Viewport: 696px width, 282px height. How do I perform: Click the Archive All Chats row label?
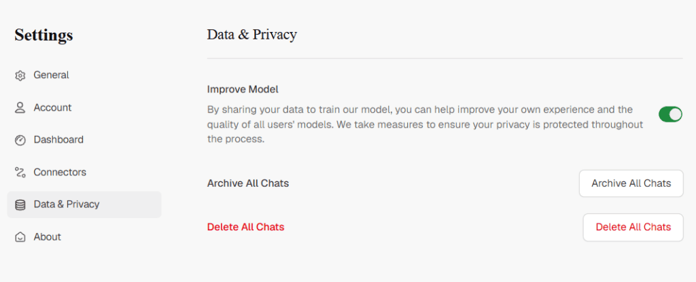tap(248, 183)
